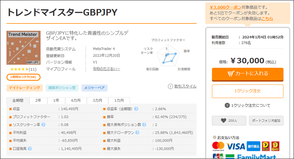Follow the こちら coupon products link
The image size is (294, 159).
click(267, 19)
